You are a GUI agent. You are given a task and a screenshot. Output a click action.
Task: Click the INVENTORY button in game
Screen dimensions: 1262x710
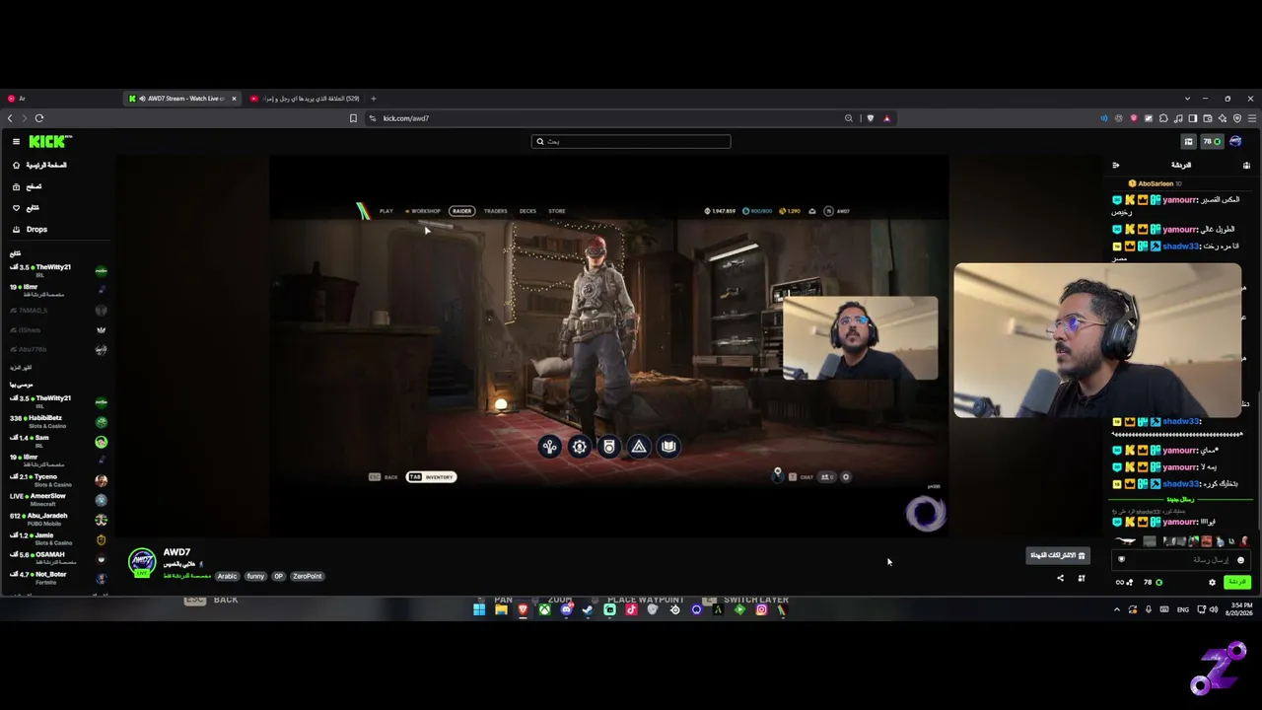tap(432, 477)
